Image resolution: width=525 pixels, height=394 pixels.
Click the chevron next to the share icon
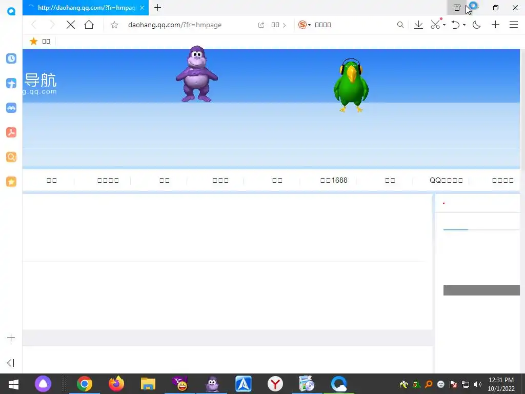tap(284, 25)
